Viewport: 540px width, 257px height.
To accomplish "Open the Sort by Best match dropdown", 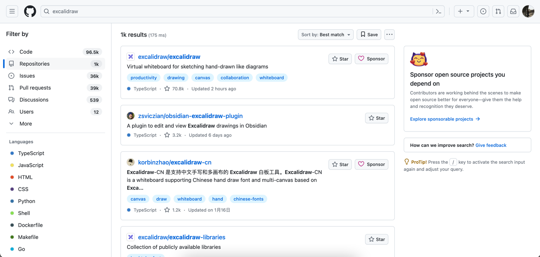I will point(325,34).
